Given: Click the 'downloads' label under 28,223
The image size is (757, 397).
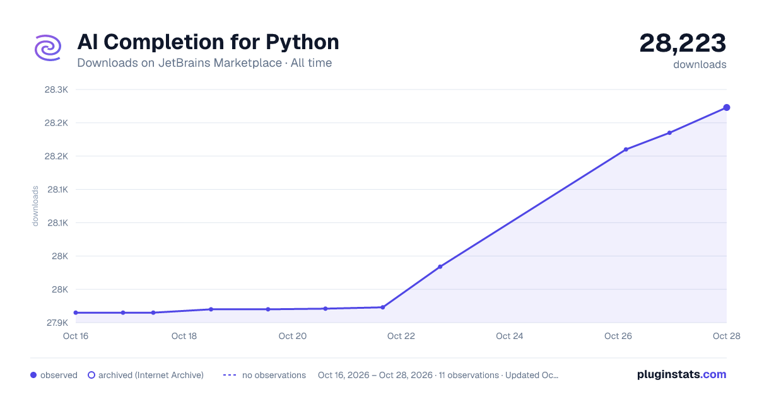Looking at the screenshot, I should [x=700, y=64].
